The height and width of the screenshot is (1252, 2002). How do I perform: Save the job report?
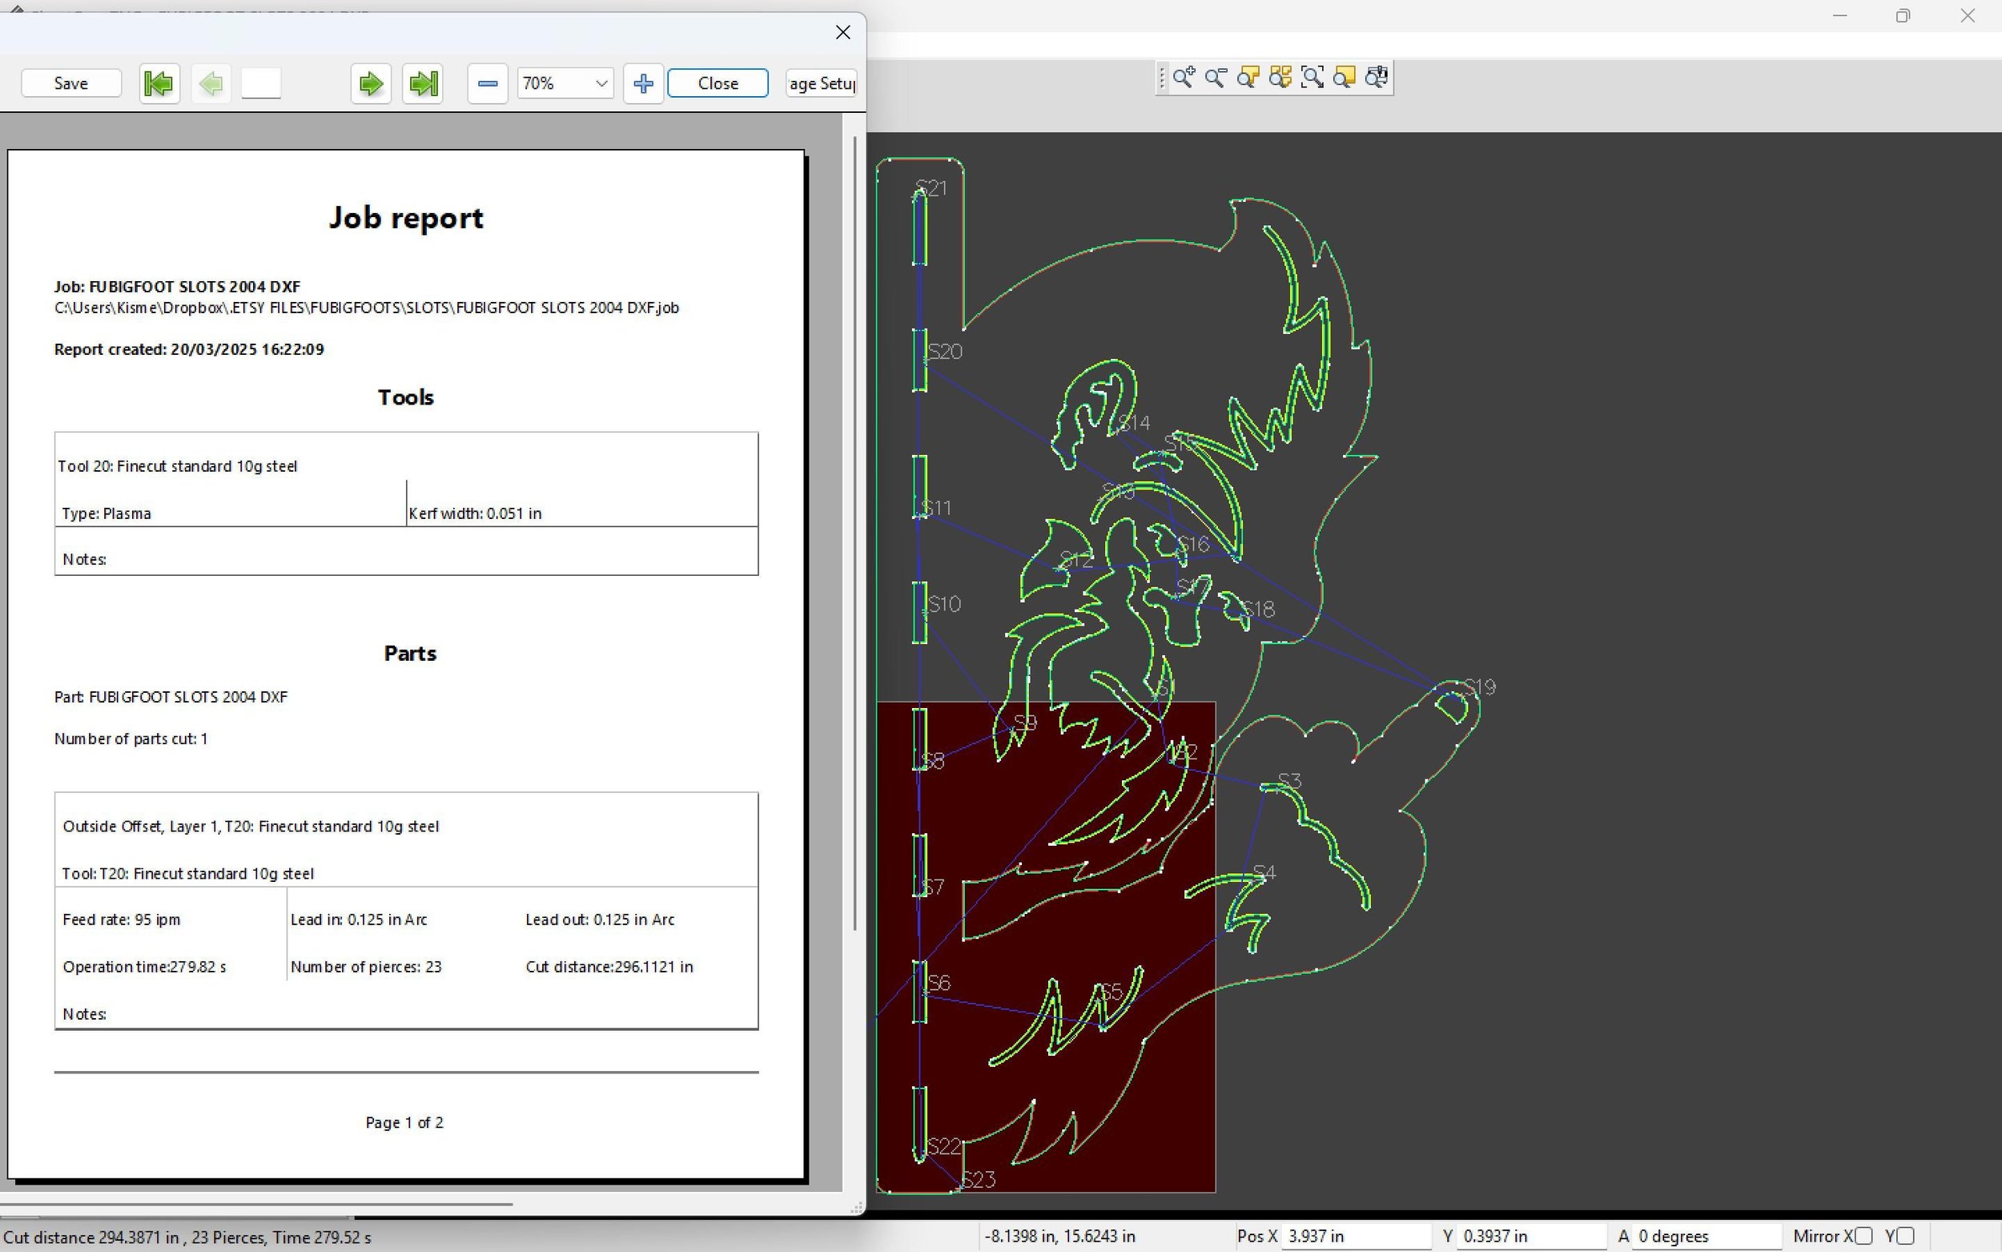tap(71, 83)
